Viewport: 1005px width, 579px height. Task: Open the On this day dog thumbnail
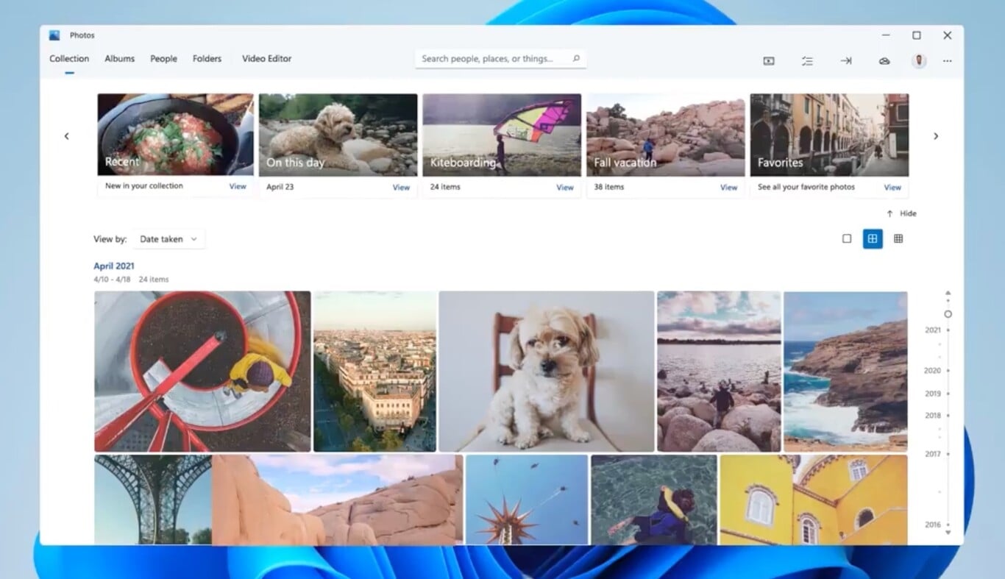tap(338, 135)
